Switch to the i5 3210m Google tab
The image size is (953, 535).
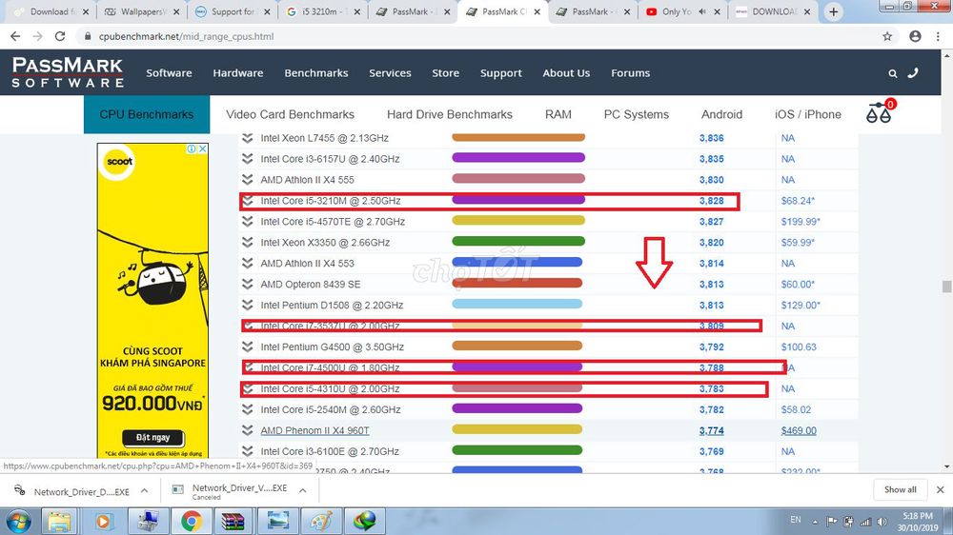point(323,11)
